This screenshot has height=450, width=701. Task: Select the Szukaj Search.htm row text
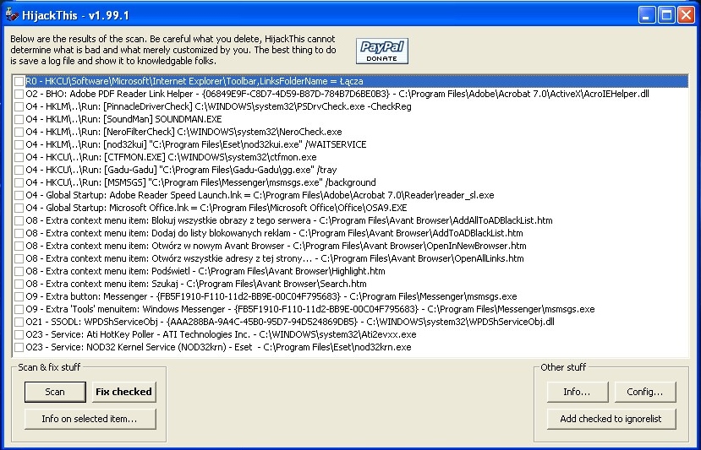click(x=196, y=284)
